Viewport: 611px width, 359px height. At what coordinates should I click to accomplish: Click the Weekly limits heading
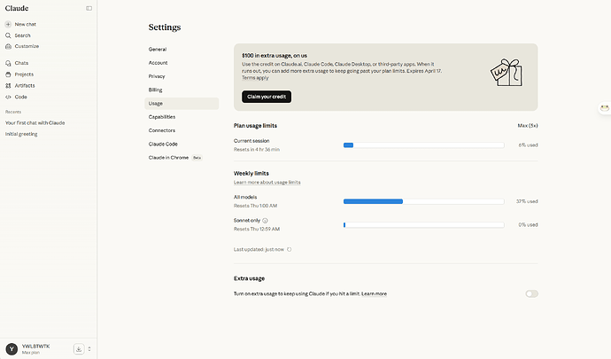[251, 173]
